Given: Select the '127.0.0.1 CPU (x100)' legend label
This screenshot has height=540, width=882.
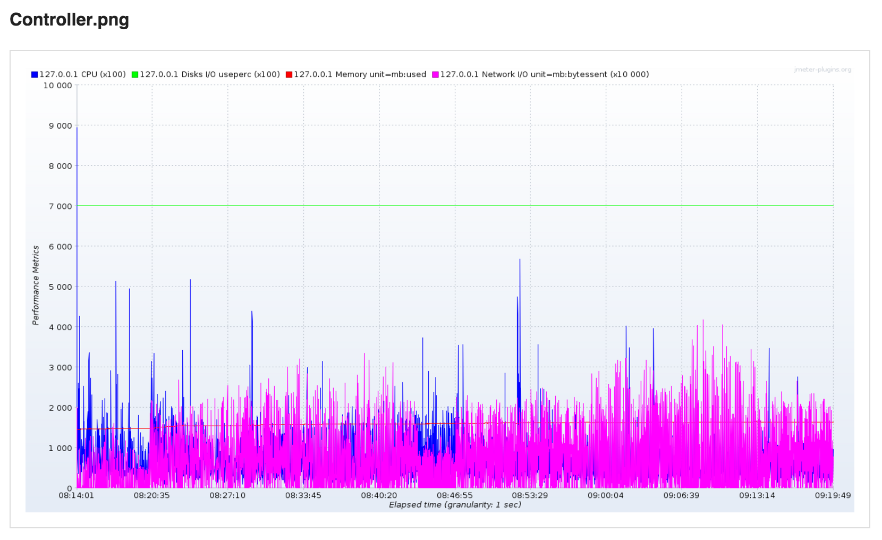Looking at the screenshot, I should (x=82, y=74).
